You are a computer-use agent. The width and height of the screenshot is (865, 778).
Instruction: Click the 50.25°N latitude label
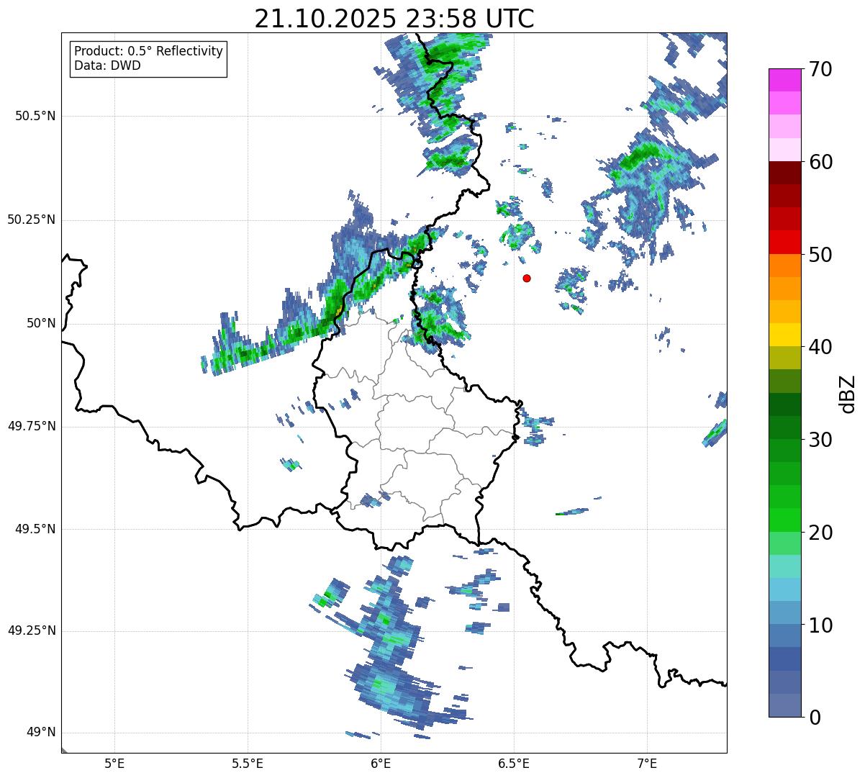coord(32,220)
